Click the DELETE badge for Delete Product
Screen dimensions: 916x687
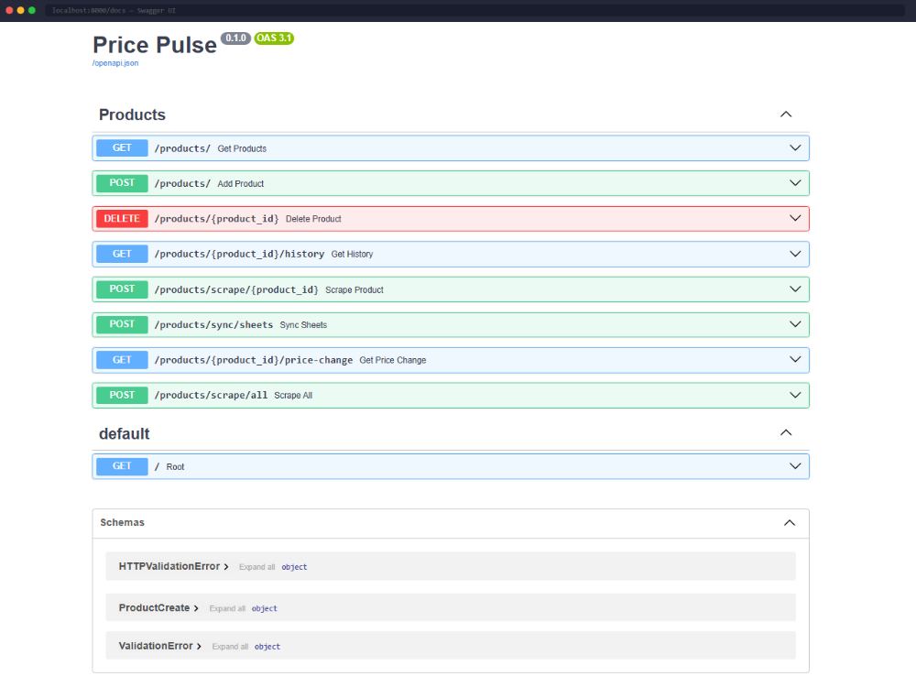point(122,219)
